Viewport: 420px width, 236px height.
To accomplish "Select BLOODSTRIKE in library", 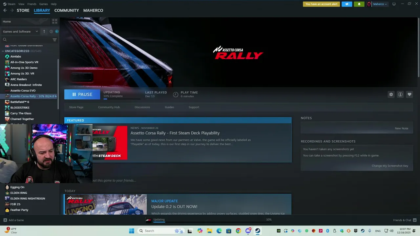I will coord(20,108).
